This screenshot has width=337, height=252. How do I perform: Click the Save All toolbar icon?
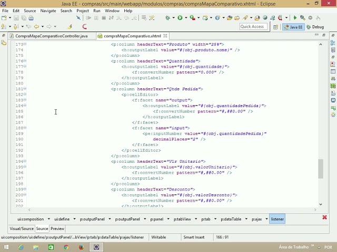tap(24, 18)
